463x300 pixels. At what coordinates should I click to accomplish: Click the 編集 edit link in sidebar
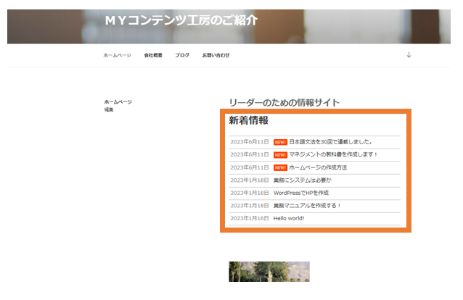pos(109,109)
